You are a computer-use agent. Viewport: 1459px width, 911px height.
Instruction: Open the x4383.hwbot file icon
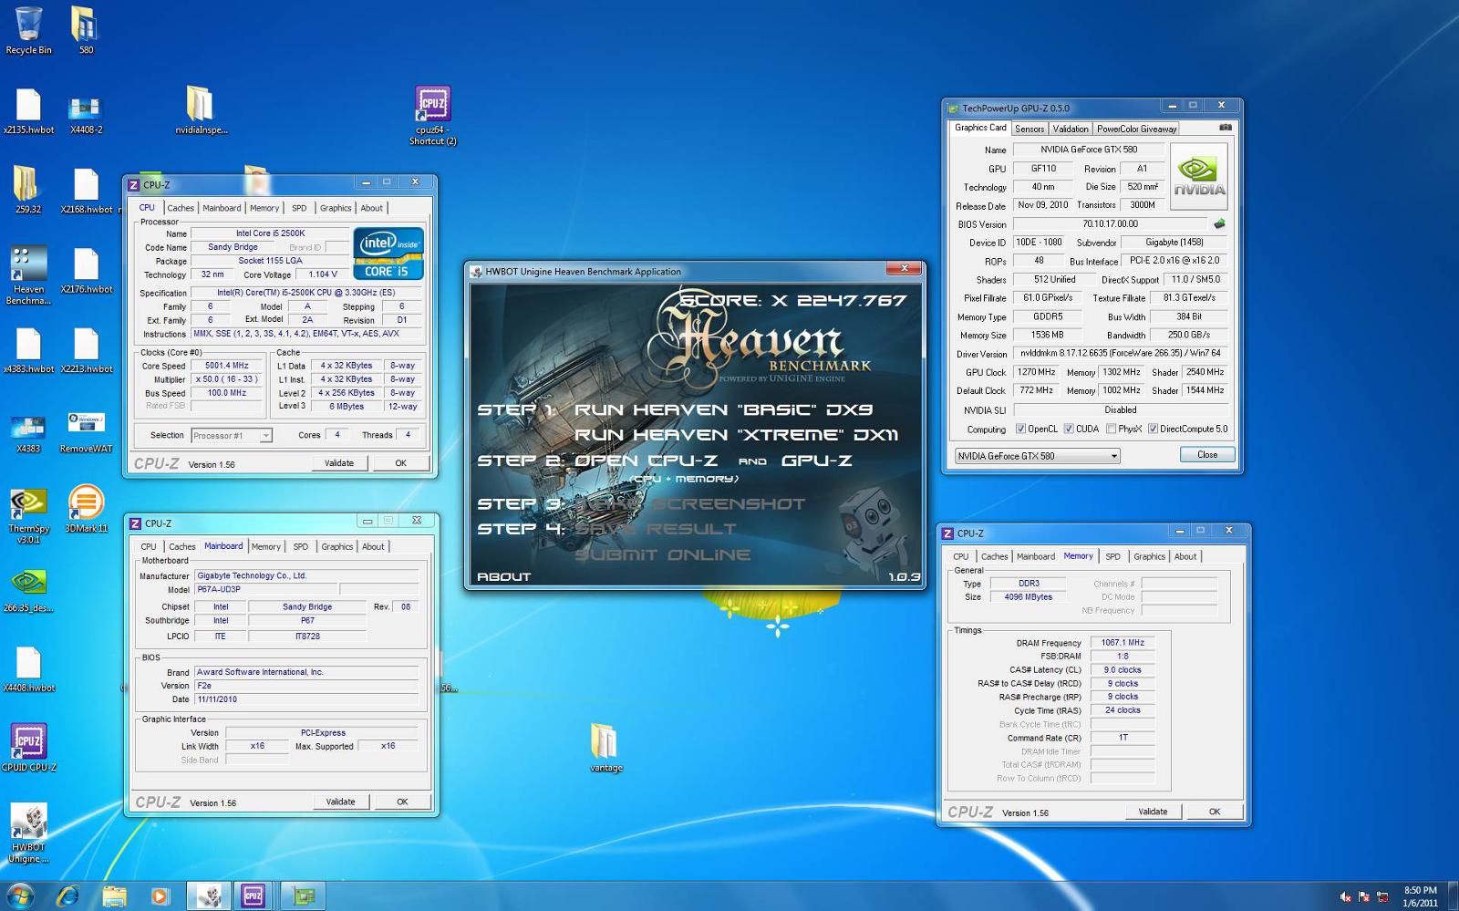tap(28, 350)
